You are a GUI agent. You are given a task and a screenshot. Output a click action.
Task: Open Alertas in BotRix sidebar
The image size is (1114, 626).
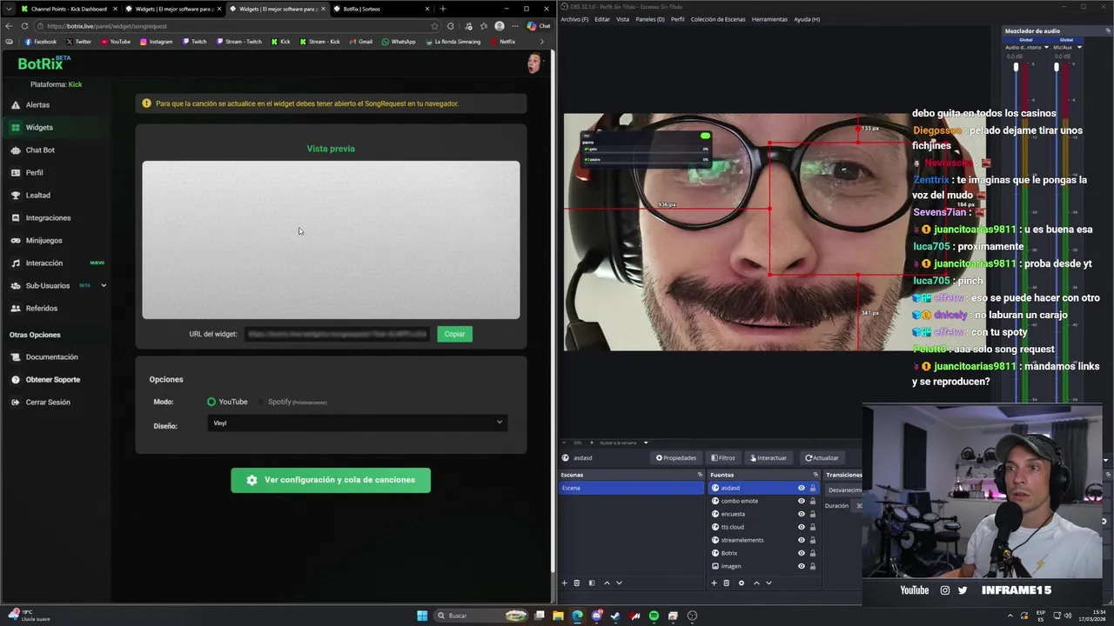(x=37, y=104)
